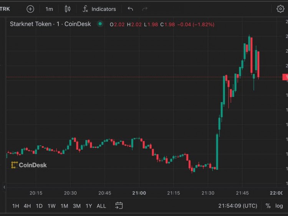Click the 20:30 time axis label

coord(70,193)
